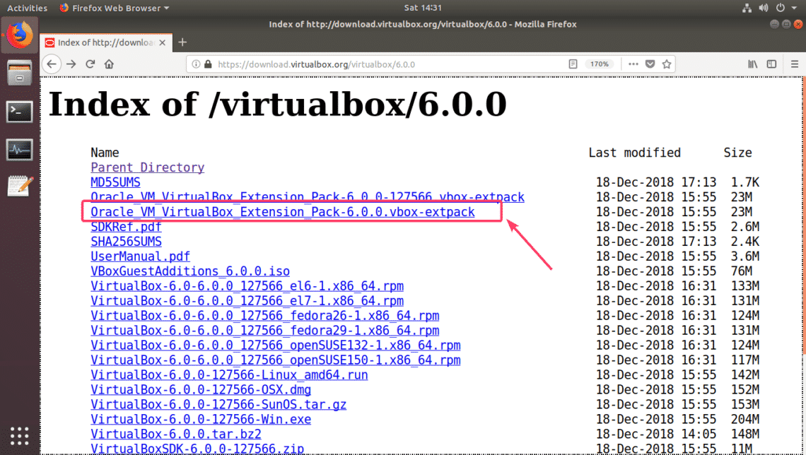Go back with the back arrow button

point(51,64)
